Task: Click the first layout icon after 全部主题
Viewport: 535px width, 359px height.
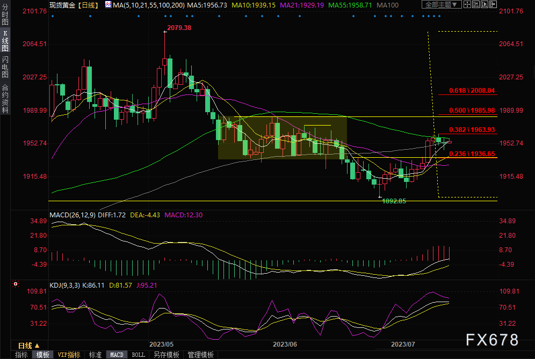Action: click(467, 4)
